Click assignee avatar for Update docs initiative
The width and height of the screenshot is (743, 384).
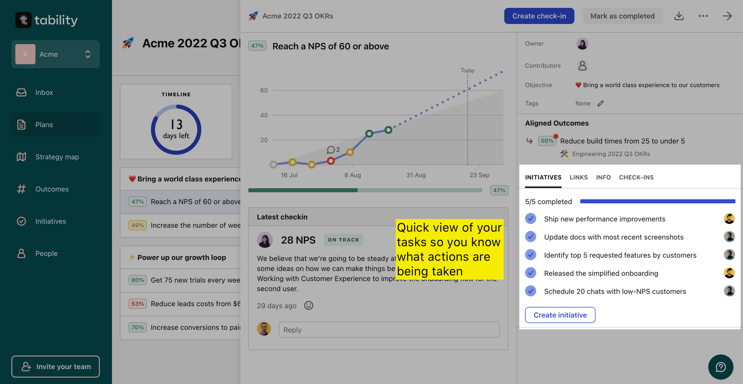(729, 237)
